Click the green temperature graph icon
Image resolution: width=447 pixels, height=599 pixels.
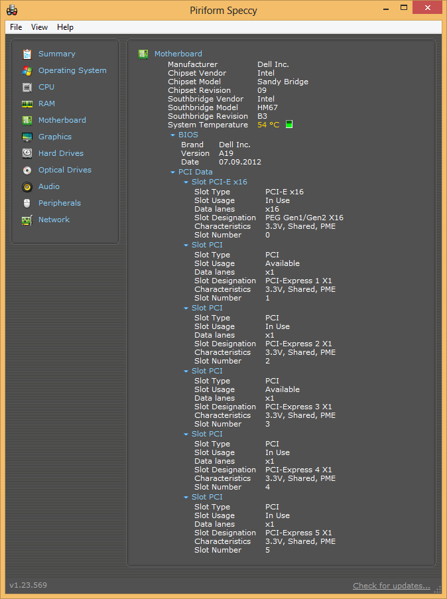point(289,124)
